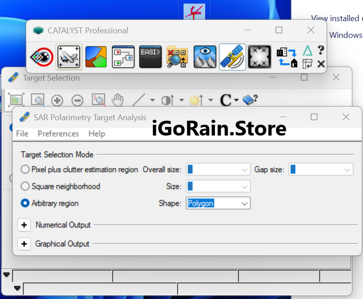The image size is (363, 299).
Task: Click the brightness sun icon
Action: (x=196, y=100)
